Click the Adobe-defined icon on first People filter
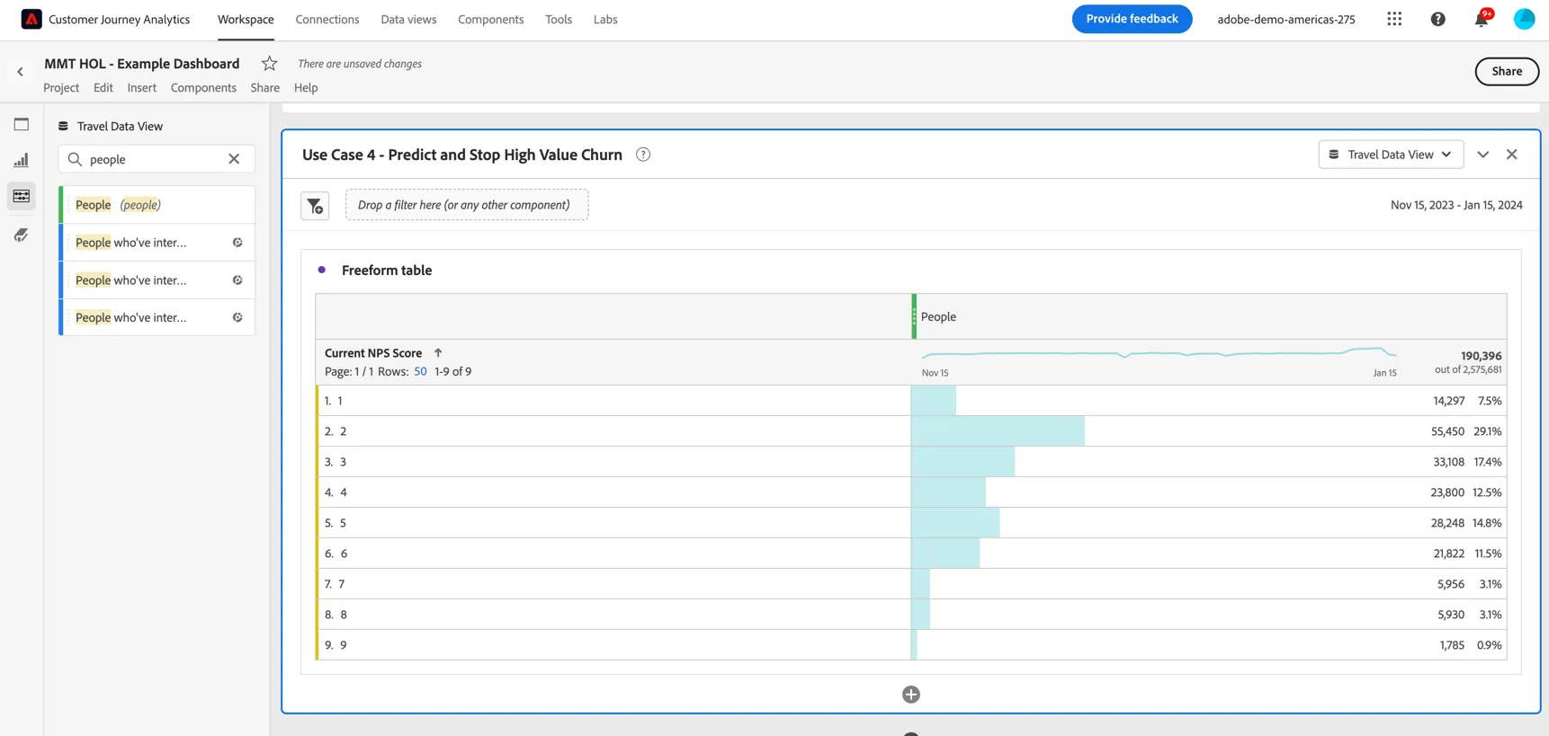This screenshot has height=736, width=1549. 237,243
